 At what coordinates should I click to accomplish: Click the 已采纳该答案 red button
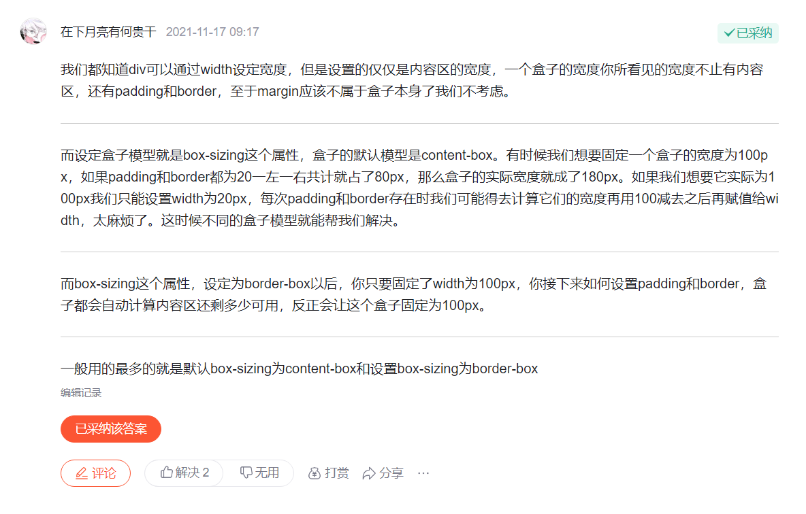point(110,429)
